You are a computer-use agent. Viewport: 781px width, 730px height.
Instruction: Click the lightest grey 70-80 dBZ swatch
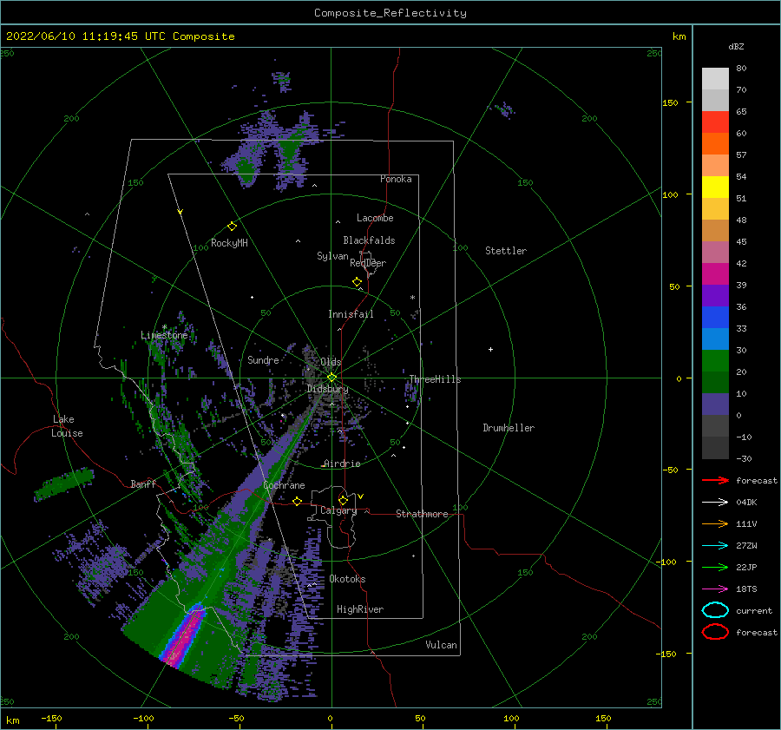715,79
